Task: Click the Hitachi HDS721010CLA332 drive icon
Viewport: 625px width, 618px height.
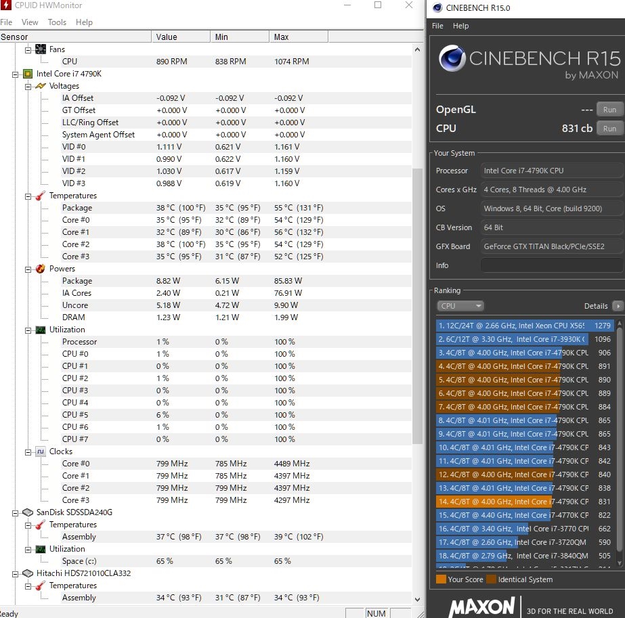Action: (x=28, y=573)
